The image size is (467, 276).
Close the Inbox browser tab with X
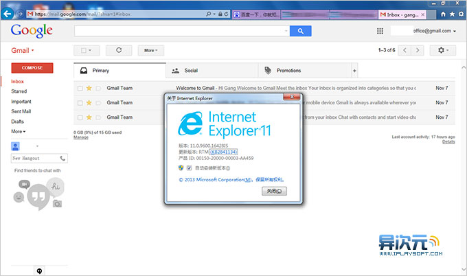point(422,14)
